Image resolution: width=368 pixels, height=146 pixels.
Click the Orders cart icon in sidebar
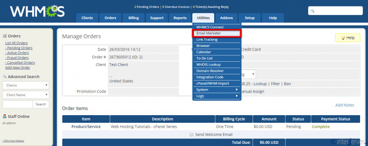5,36
